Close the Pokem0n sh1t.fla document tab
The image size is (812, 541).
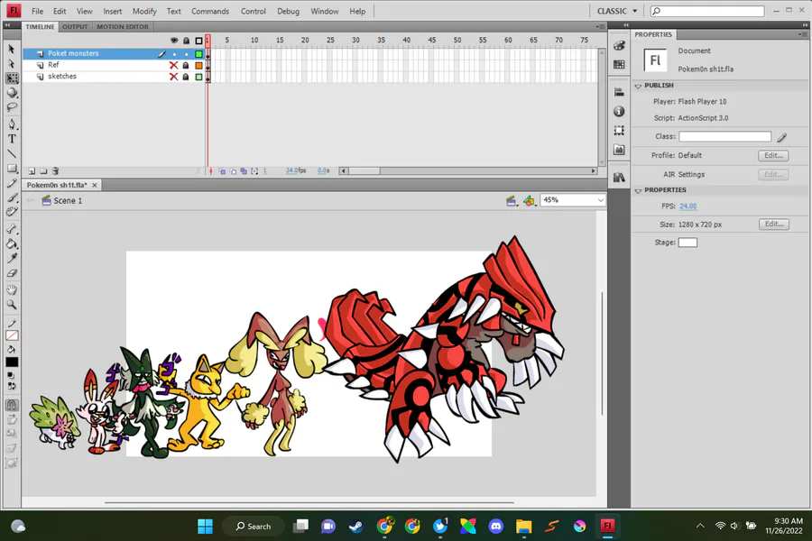pos(94,185)
